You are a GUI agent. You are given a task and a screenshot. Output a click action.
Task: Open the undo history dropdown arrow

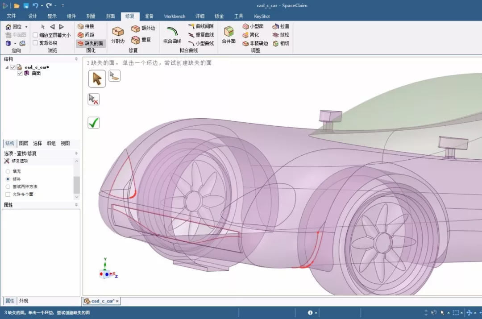point(42,6)
